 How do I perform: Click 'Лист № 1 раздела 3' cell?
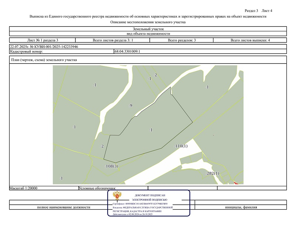tap(43, 40)
